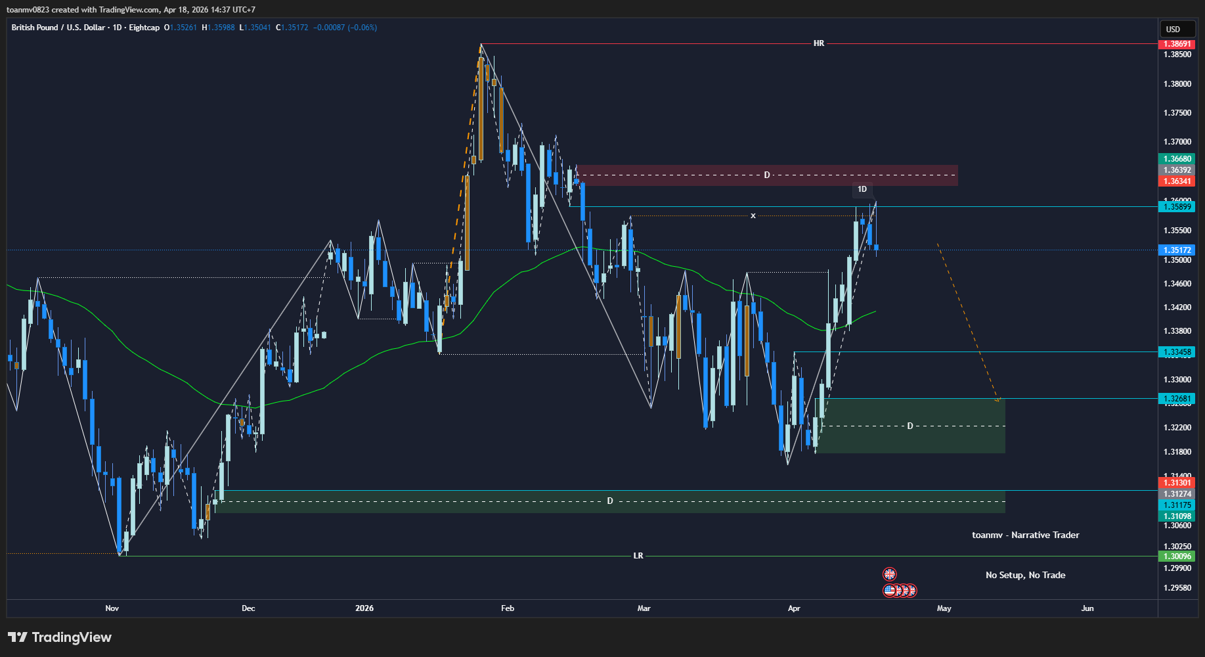Click the 1.34200 price axis tick
1205x657 pixels.
click(1177, 307)
